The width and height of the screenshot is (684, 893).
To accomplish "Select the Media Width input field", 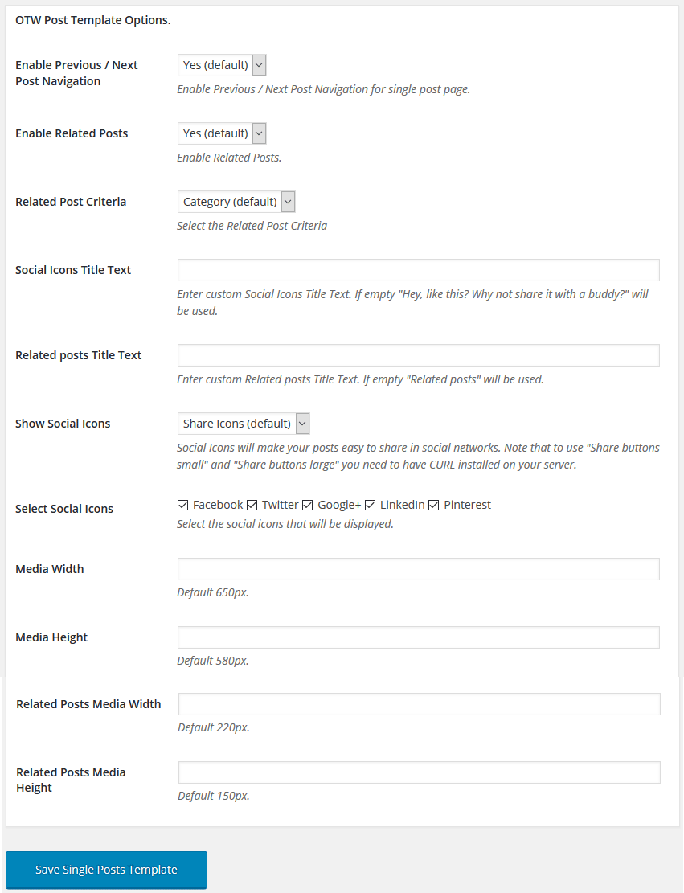I will point(418,569).
